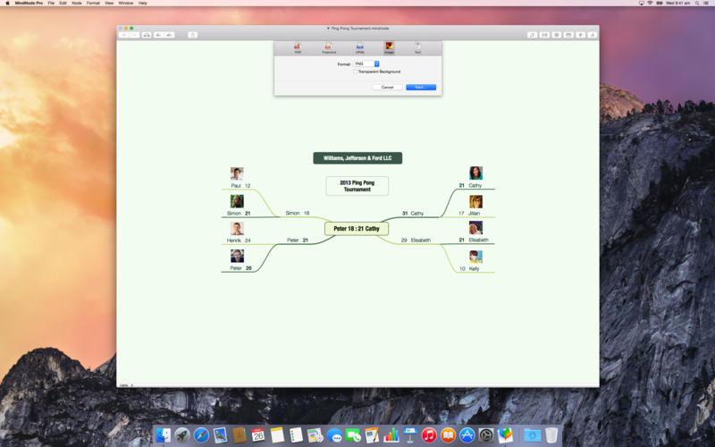Click the Williams, Jefferson & Ford LLC node
Viewport: 715px width, 447px height.
pyautogui.click(x=357, y=158)
